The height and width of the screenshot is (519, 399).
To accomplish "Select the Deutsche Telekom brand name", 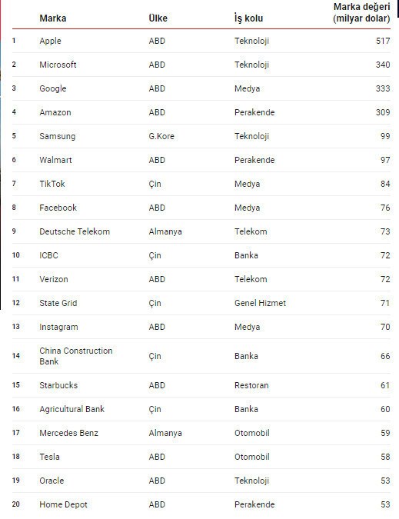I will point(75,231).
